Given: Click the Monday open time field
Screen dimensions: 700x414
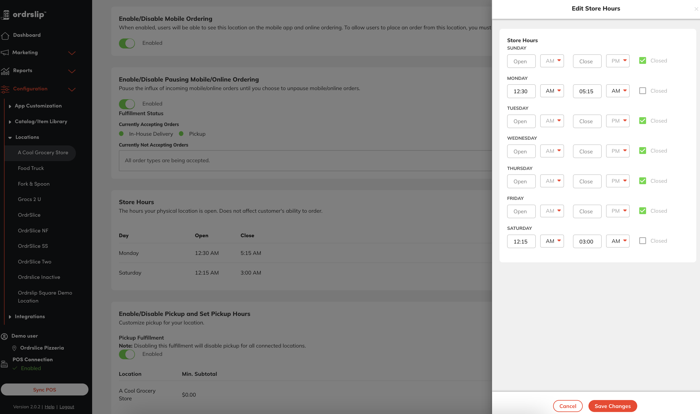Looking at the screenshot, I should (x=521, y=91).
